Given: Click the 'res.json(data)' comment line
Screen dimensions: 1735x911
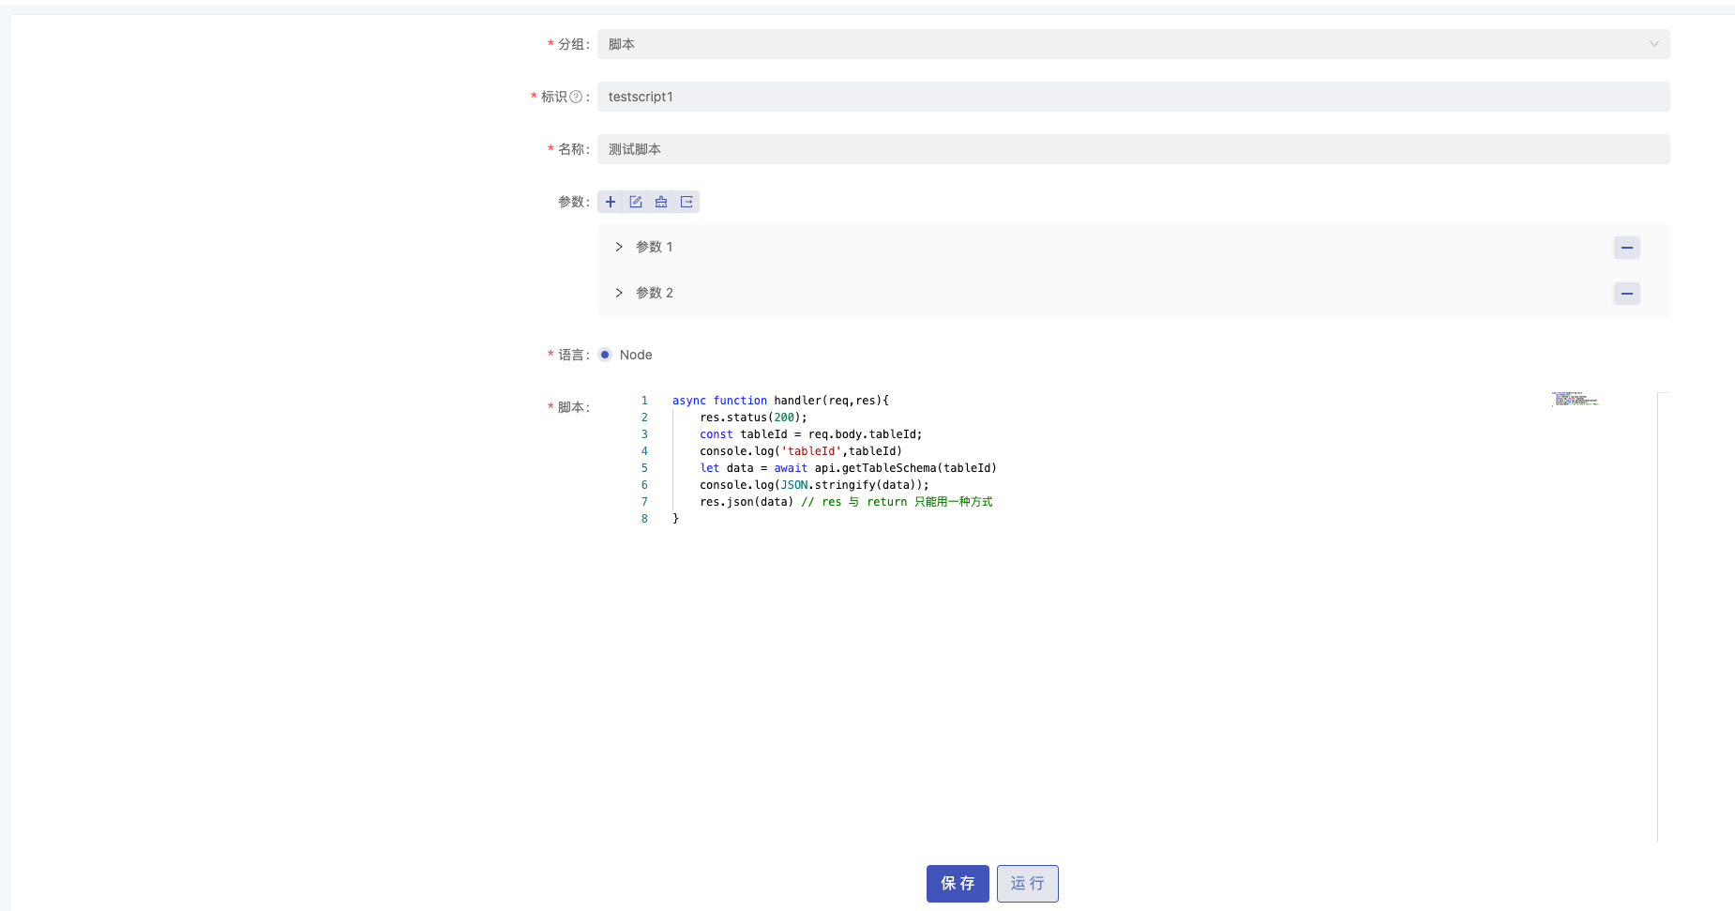Looking at the screenshot, I should (x=846, y=502).
